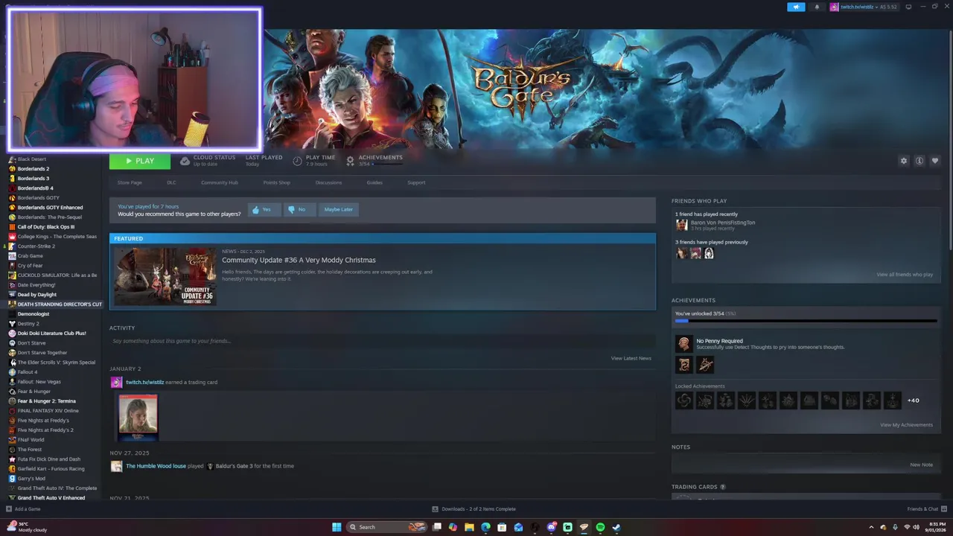Click the crossed sword unlocked achievement icon
Image resolution: width=953 pixels, height=536 pixels.
(x=704, y=365)
